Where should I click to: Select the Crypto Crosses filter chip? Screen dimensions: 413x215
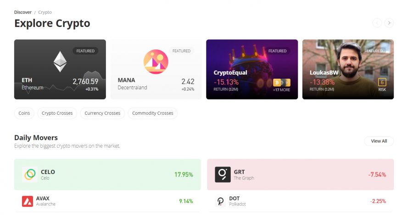pos(57,113)
